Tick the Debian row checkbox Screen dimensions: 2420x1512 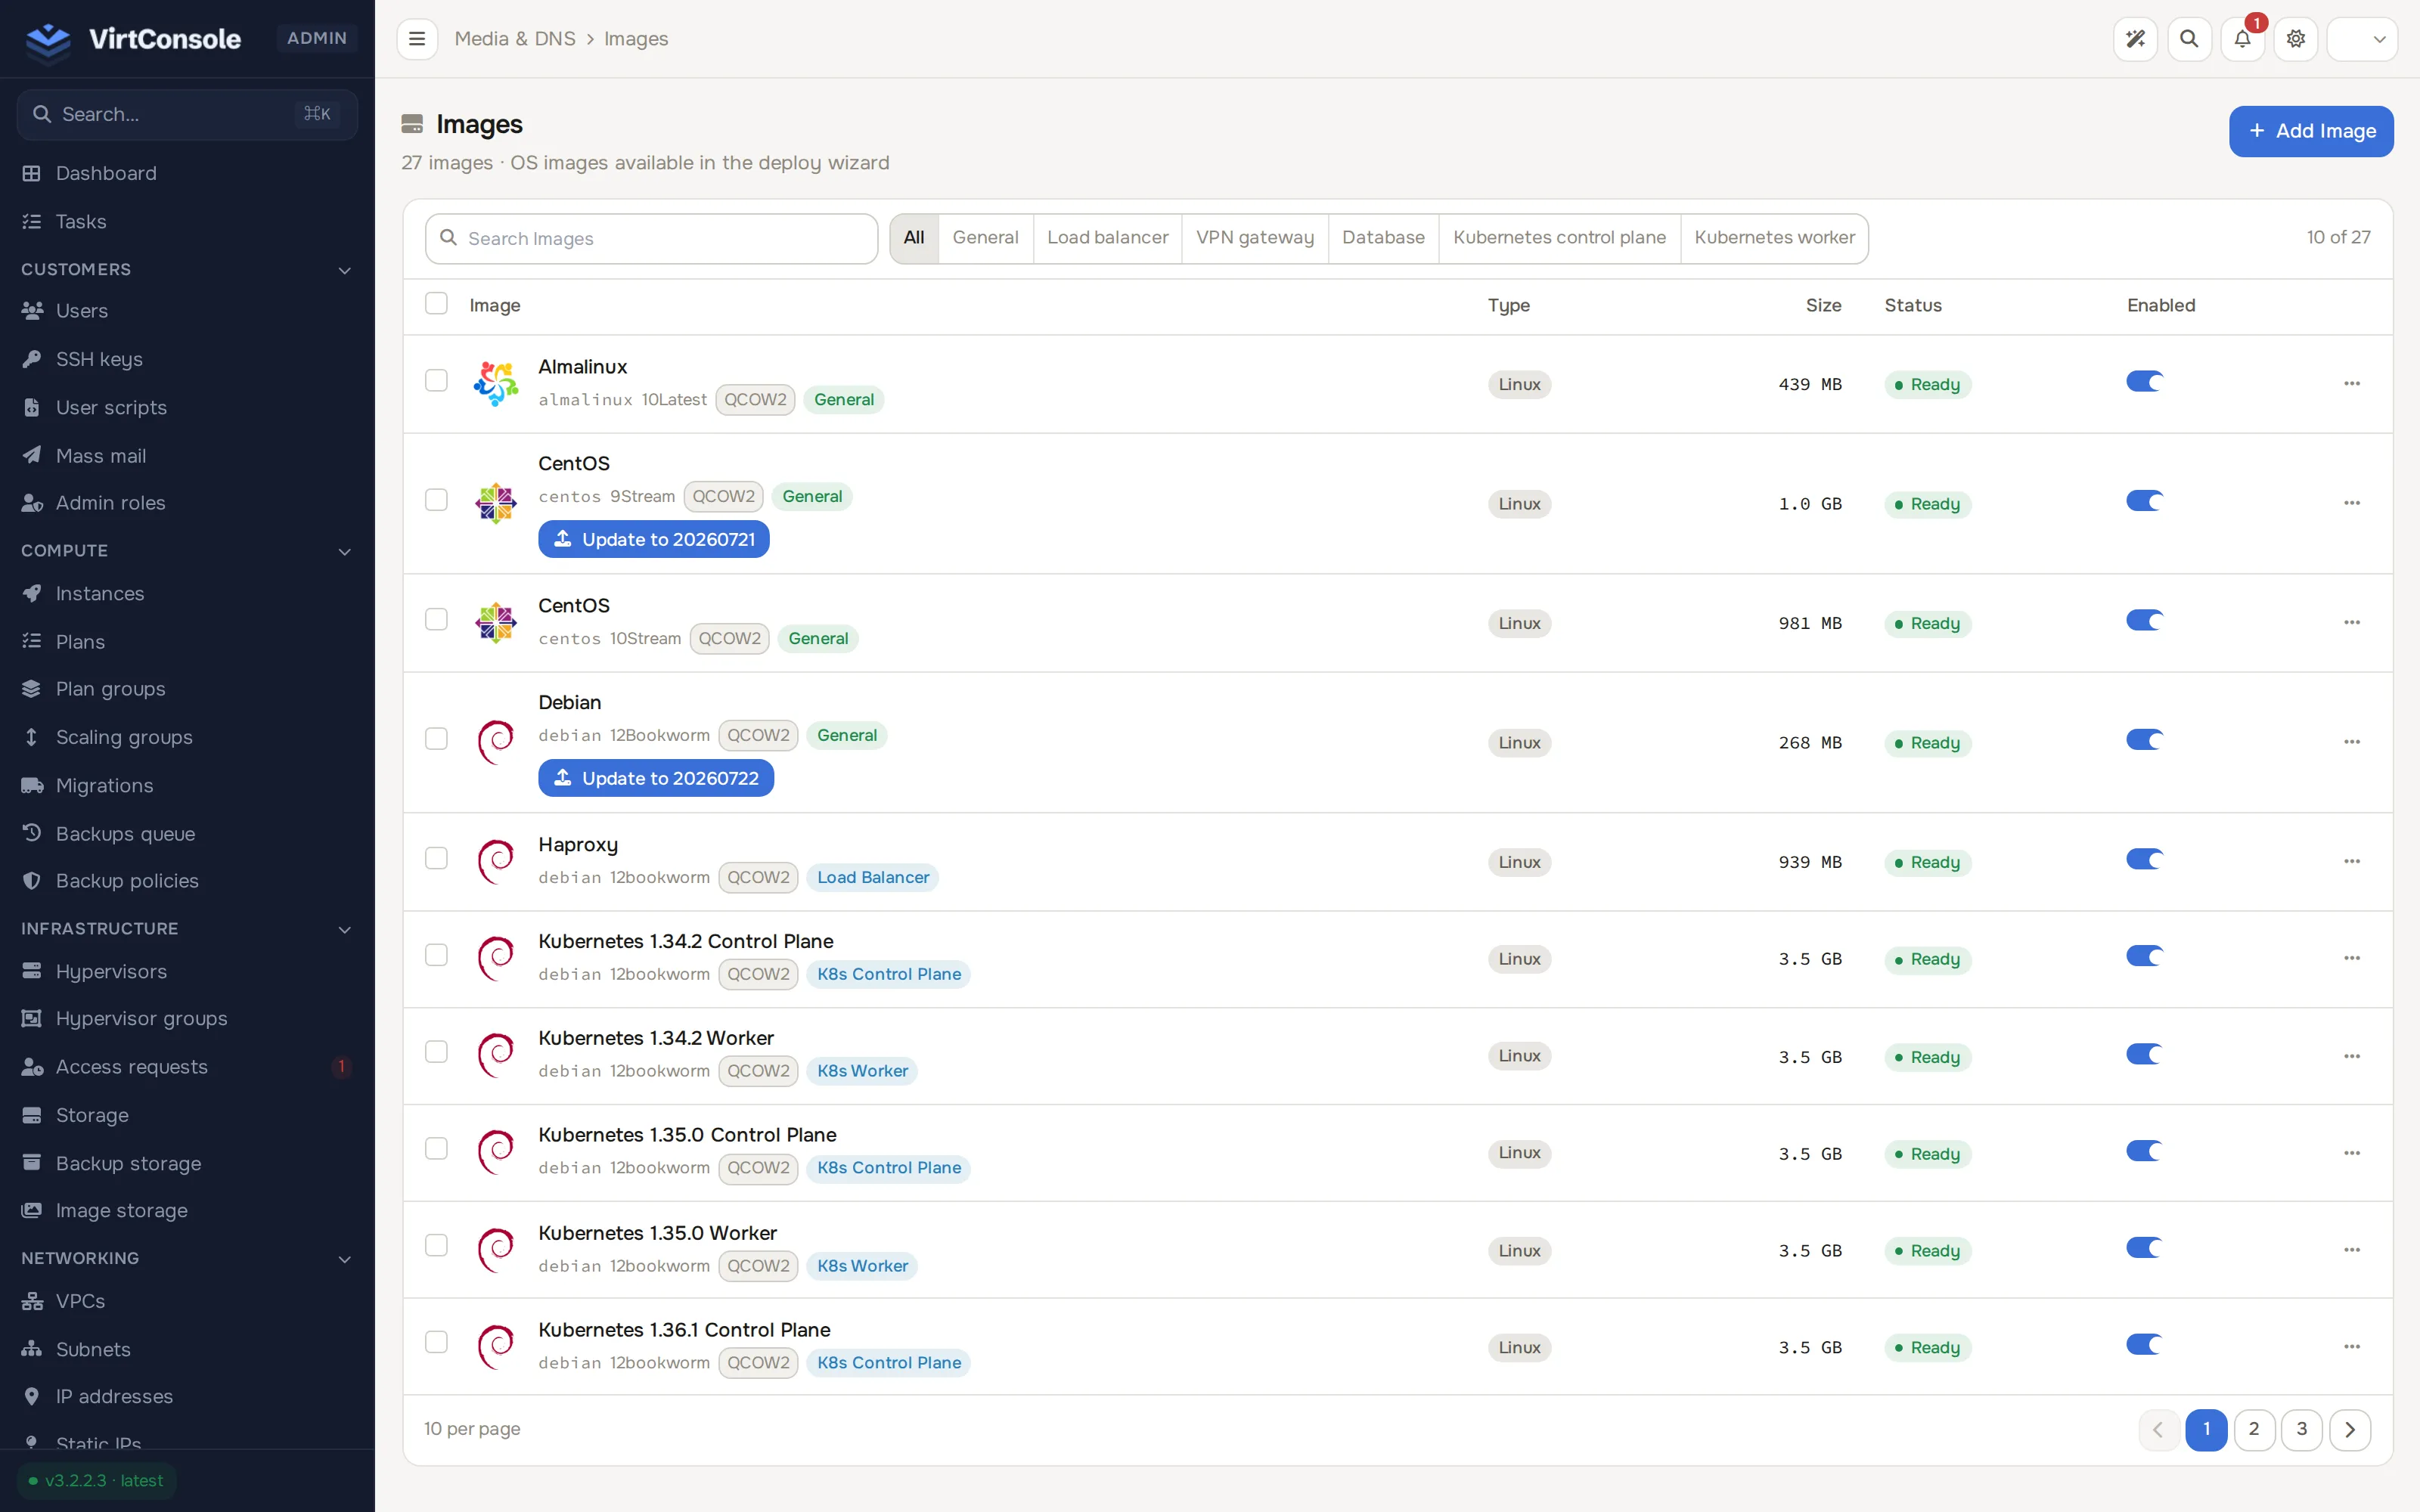point(436,738)
